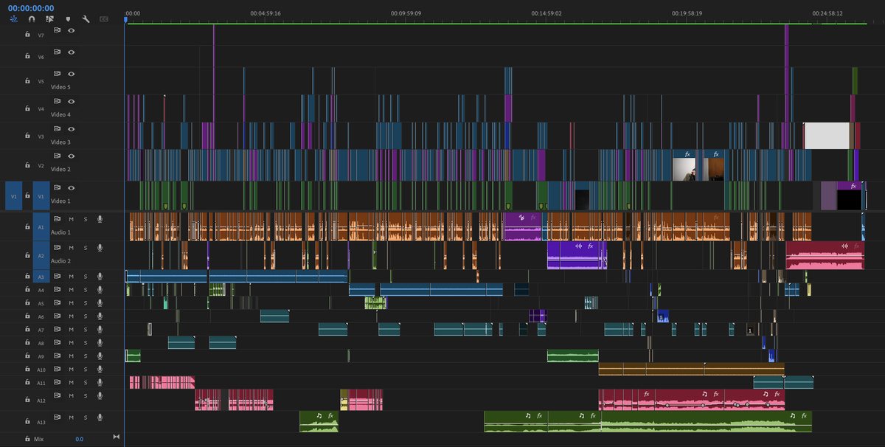
Task: Toggle Video 4 track visibility
Action: click(72, 101)
